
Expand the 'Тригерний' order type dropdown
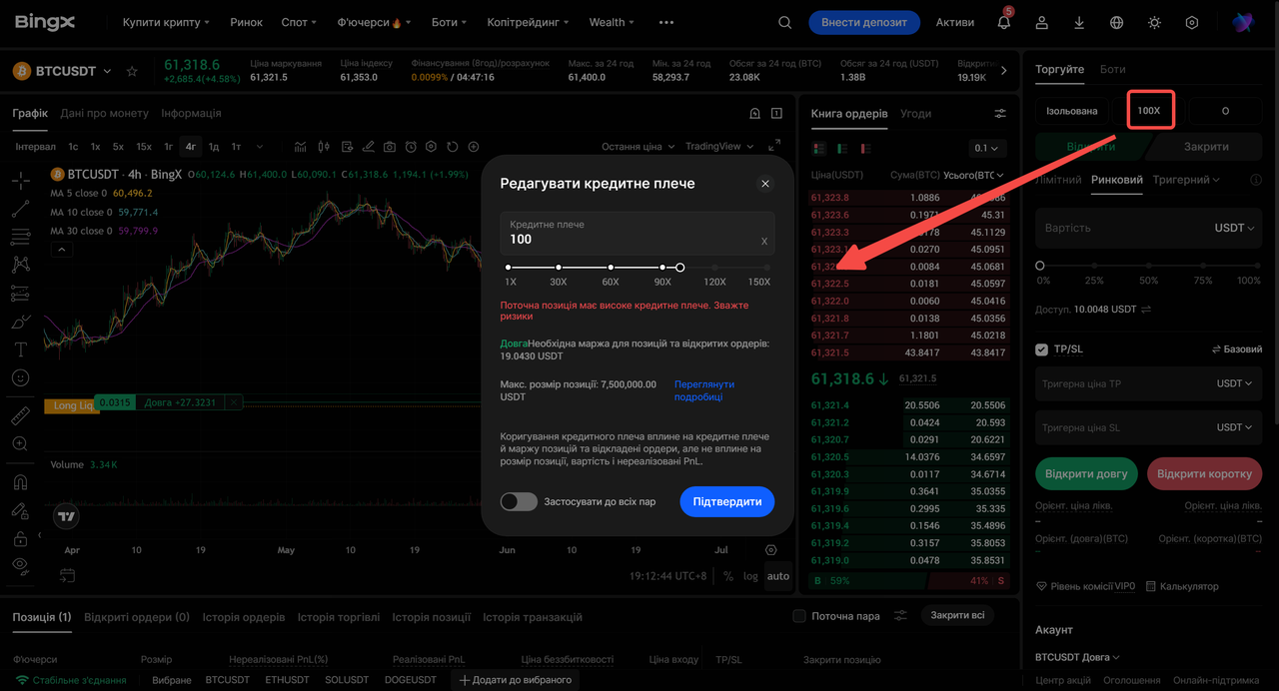tap(1186, 180)
